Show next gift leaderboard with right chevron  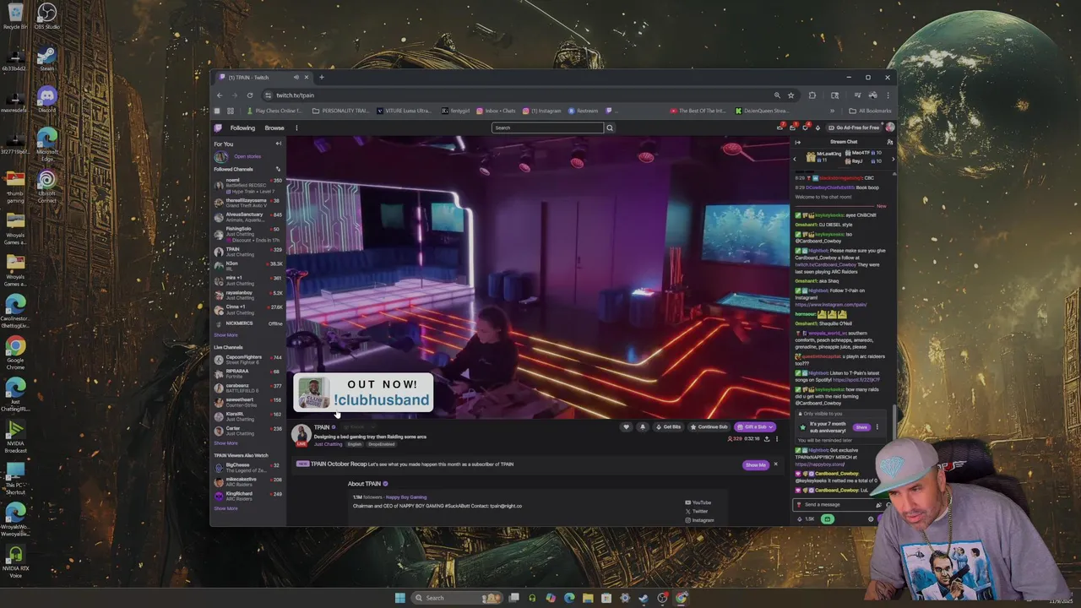893,159
